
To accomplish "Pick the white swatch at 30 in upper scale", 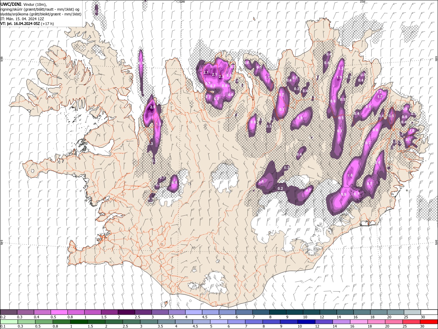I will [x=429, y=312].
